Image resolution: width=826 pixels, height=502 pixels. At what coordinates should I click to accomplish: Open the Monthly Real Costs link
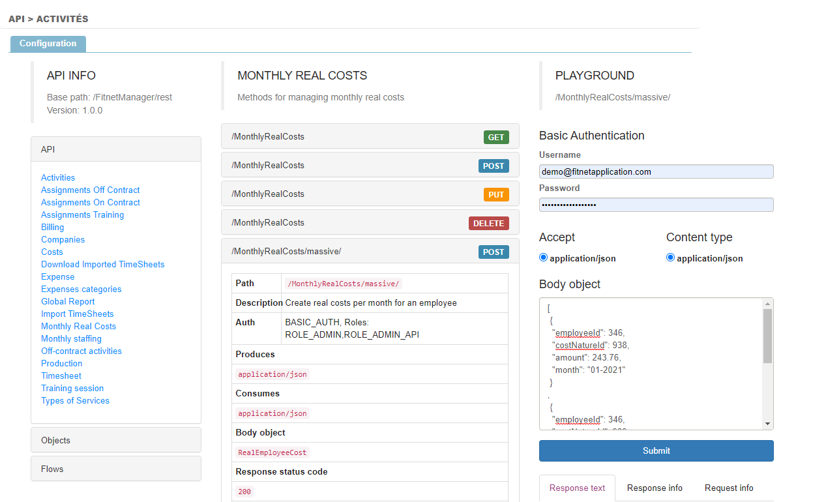click(x=78, y=326)
